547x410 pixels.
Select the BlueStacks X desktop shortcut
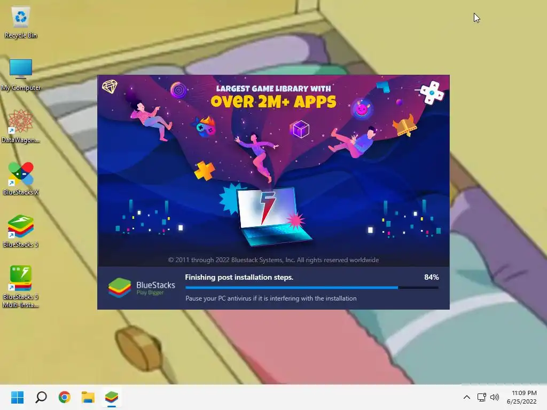tap(21, 179)
